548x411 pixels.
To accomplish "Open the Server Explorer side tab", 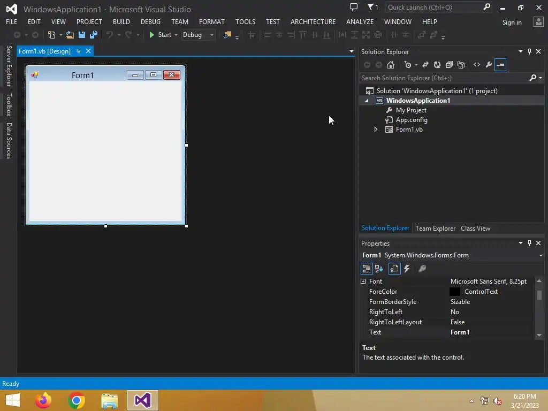I will pyautogui.click(x=9, y=66).
